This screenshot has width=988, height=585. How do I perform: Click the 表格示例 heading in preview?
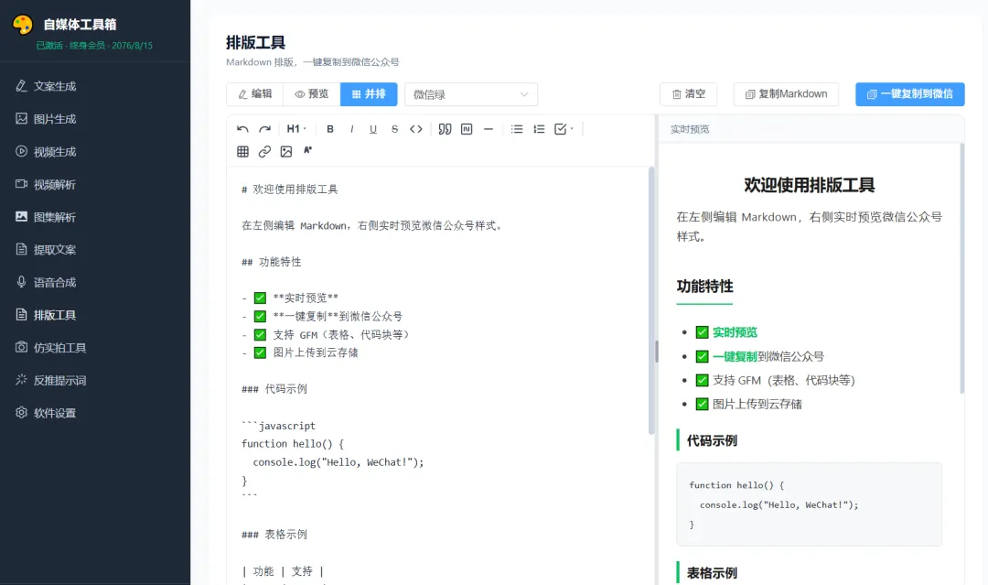[x=712, y=573]
